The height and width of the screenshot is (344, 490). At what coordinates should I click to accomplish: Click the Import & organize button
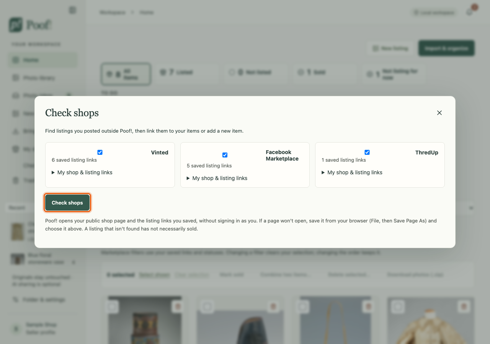pyautogui.click(x=446, y=48)
